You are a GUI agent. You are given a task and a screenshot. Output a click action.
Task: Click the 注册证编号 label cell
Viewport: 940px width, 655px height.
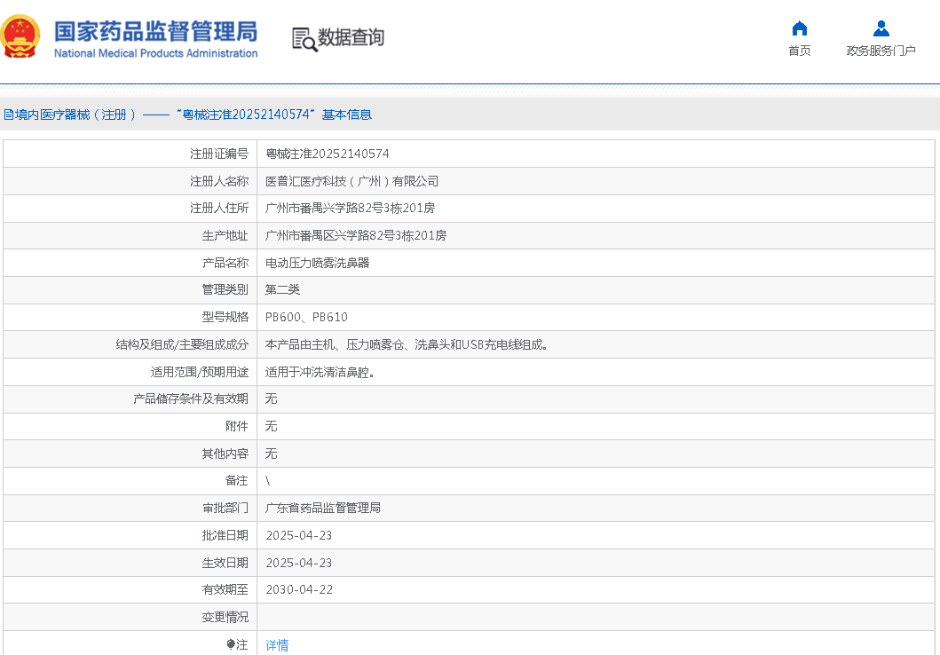pos(130,154)
